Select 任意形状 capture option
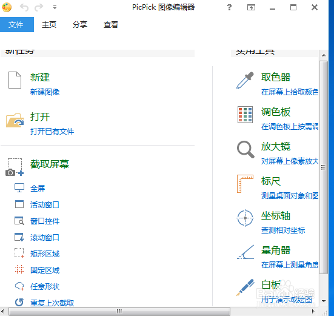Viewport: 334px width, 316px height. coord(45,287)
